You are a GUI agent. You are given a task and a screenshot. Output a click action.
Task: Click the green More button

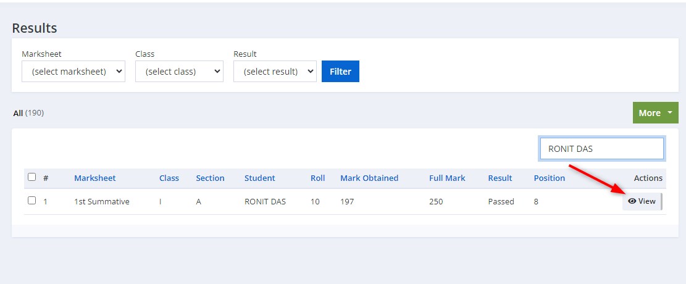(x=655, y=113)
